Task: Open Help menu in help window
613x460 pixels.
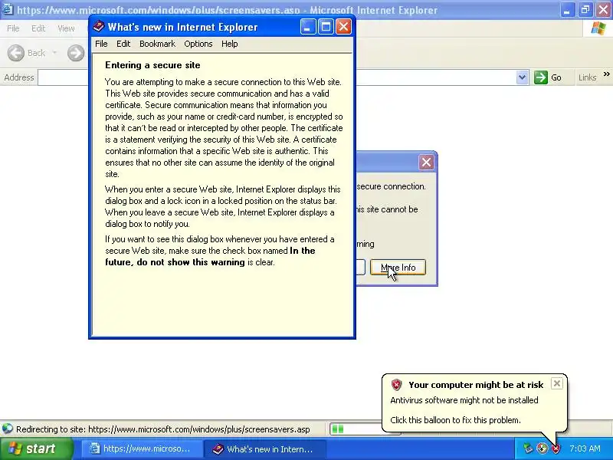Action: [229, 44]
